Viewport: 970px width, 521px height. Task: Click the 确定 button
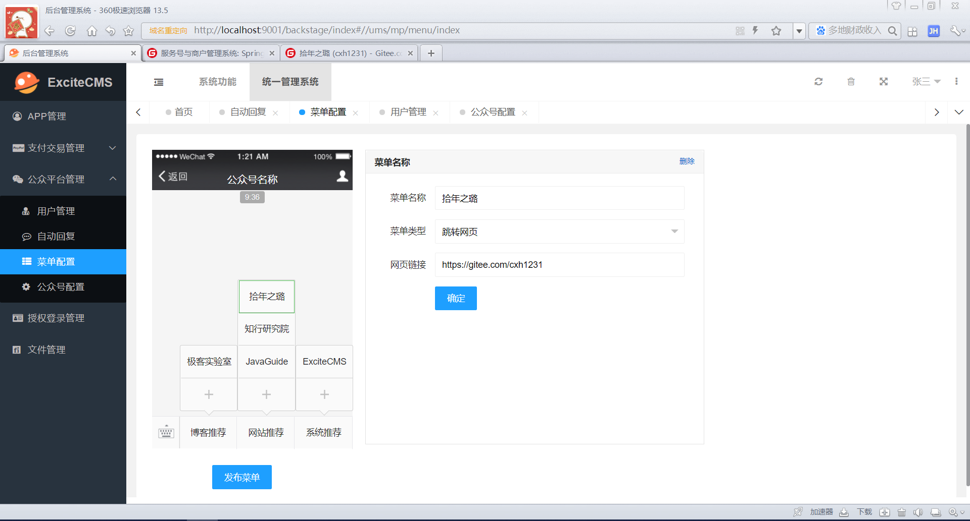coord(456,298)
